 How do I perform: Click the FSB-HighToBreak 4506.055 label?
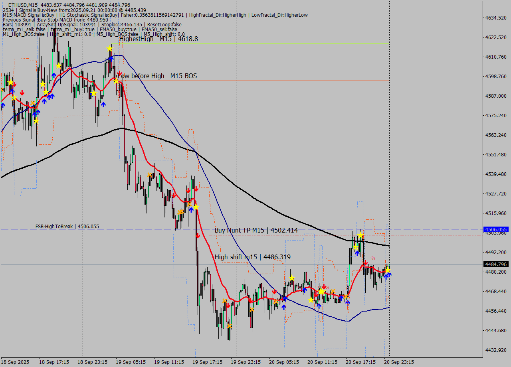coord(67,226)
